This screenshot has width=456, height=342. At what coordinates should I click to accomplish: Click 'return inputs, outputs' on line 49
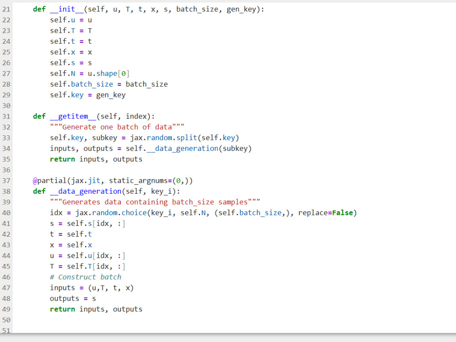click(x=96, y=310)
